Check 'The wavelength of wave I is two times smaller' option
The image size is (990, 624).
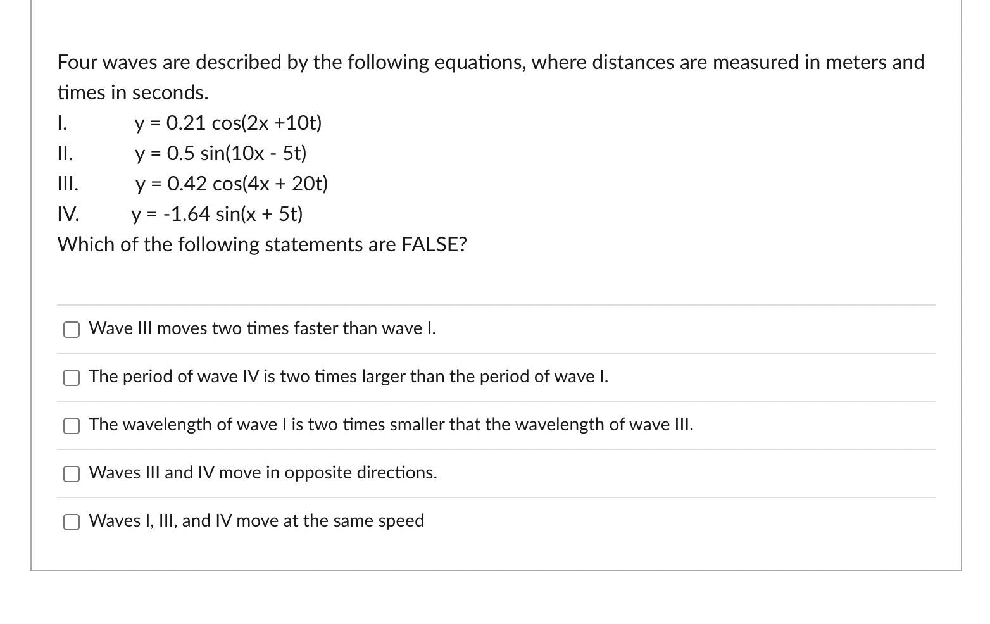(71, 425)
